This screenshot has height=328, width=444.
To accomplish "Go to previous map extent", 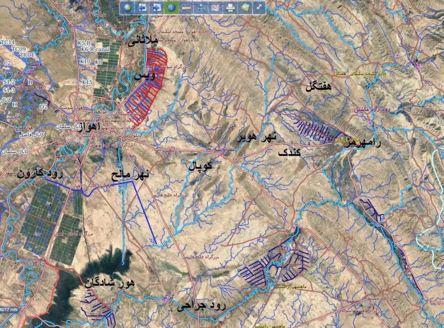I will pyautogui.click(x=142, y=7).
